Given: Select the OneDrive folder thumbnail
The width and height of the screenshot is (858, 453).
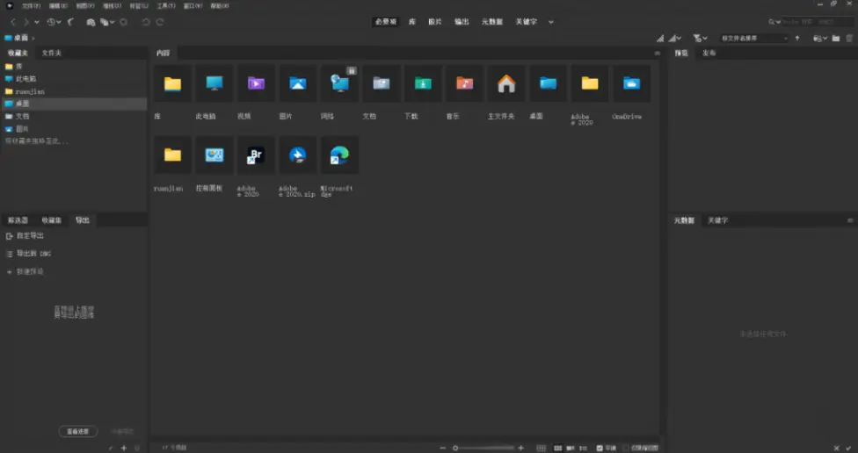Looking at the screenshot, I should tap(631, 83).
